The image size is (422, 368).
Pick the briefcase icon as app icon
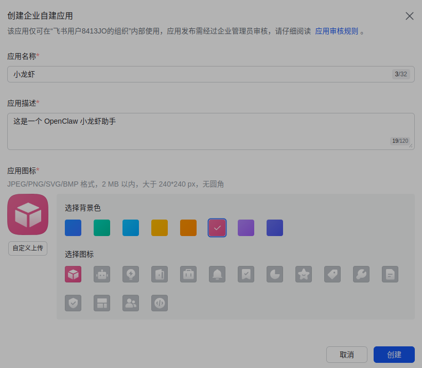pyautogui.click(x=188, y=274)
